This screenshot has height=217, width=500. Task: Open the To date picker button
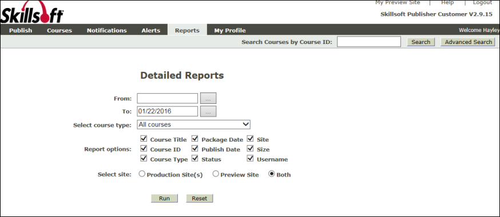coord(208,111)
